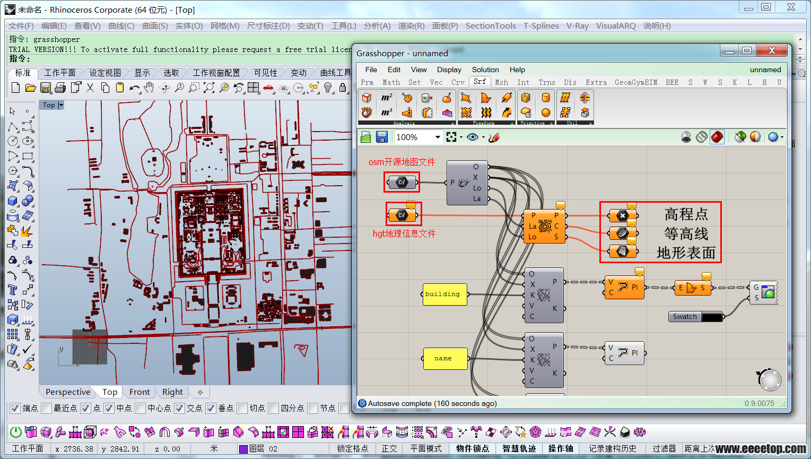Select the sketch pencil icon in canvas toolbar

494,137
